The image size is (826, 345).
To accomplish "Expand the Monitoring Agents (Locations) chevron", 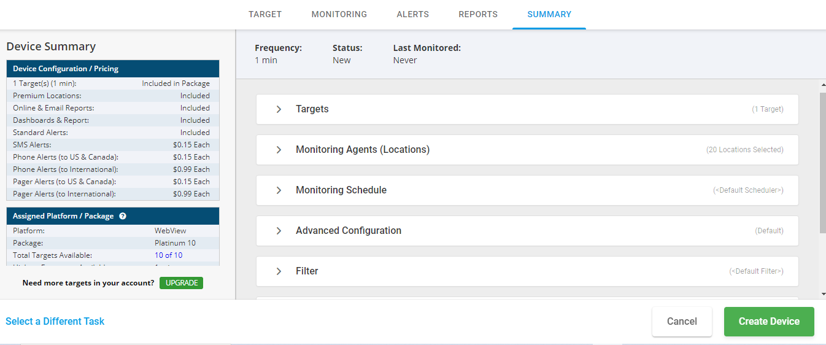I will 279,150.
